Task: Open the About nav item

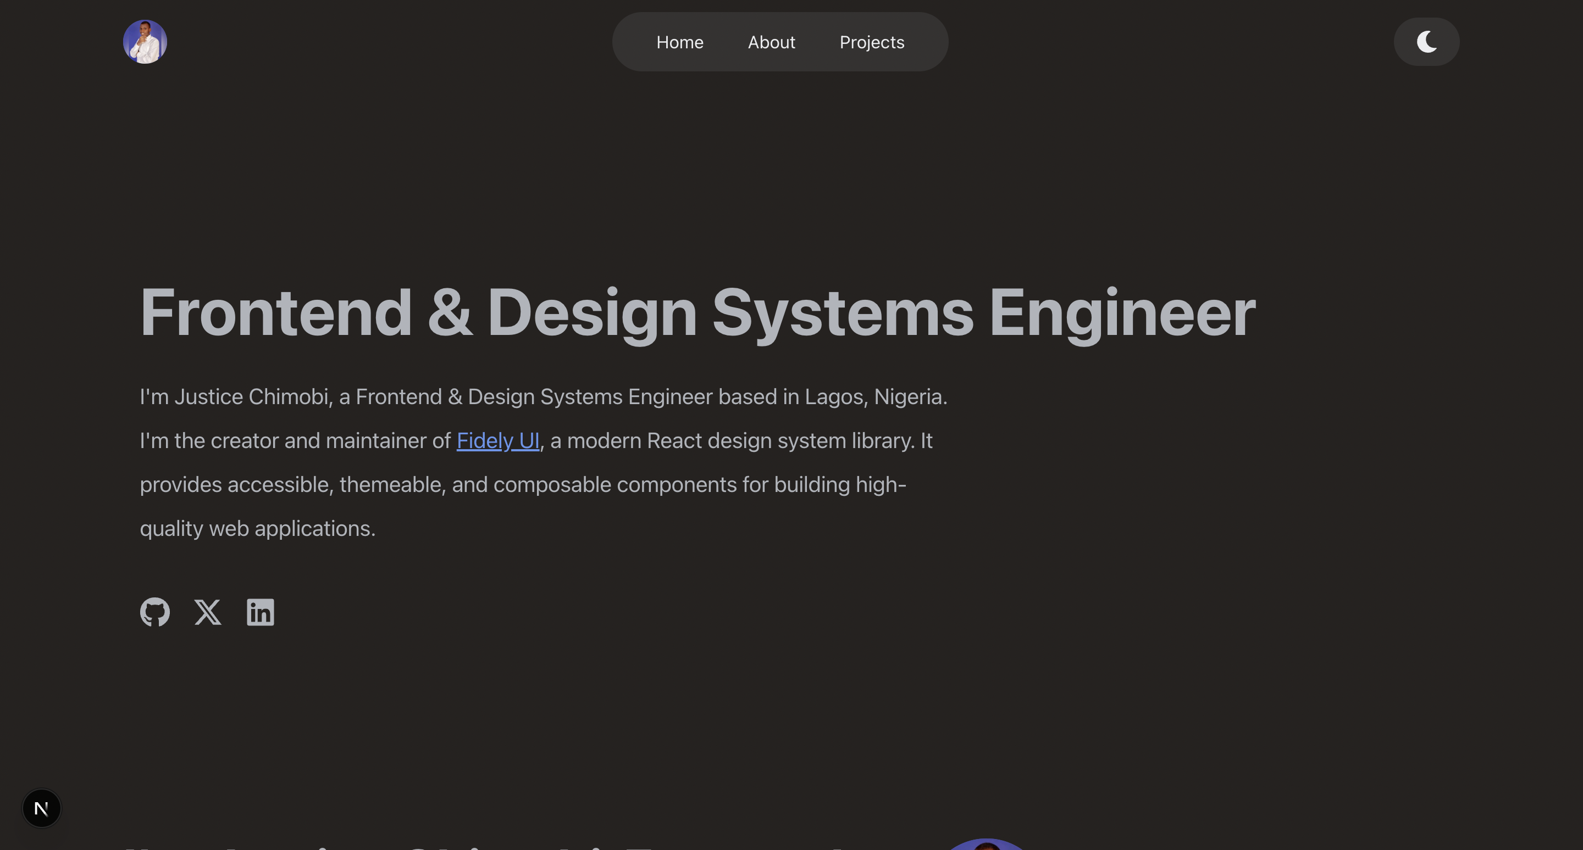Action: pyautogui.click(x=771, y=42)
